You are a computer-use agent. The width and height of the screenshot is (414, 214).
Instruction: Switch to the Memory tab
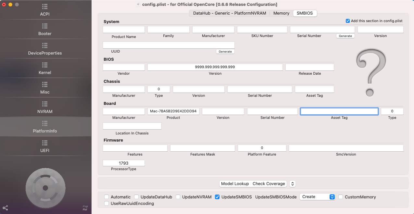click(281, 13)
